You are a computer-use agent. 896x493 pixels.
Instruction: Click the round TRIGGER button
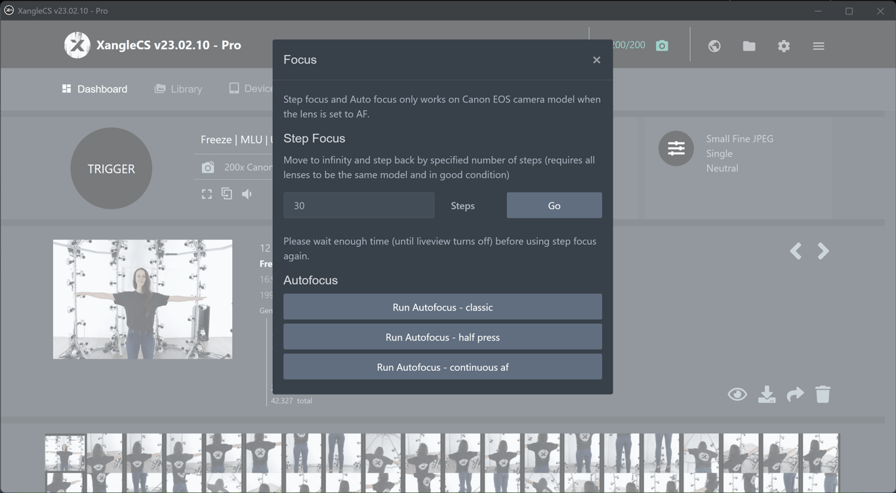(x=112, y=169)
